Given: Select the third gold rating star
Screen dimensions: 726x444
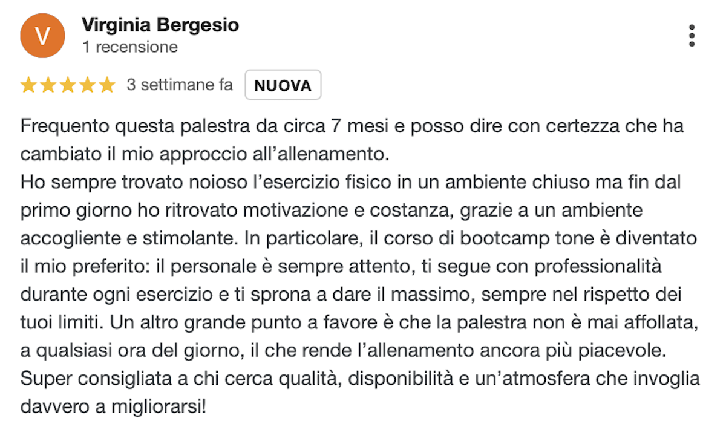Looking at the screenshot, I should point(67,85).
